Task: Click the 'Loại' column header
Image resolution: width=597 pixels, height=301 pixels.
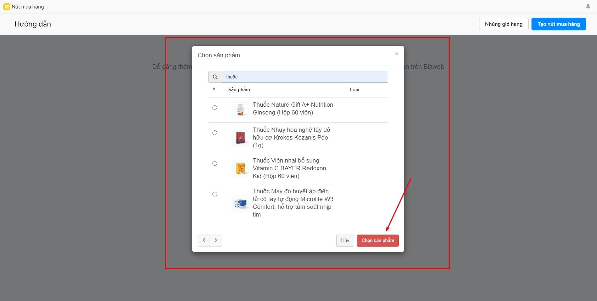Action: [x=354, y=89]
